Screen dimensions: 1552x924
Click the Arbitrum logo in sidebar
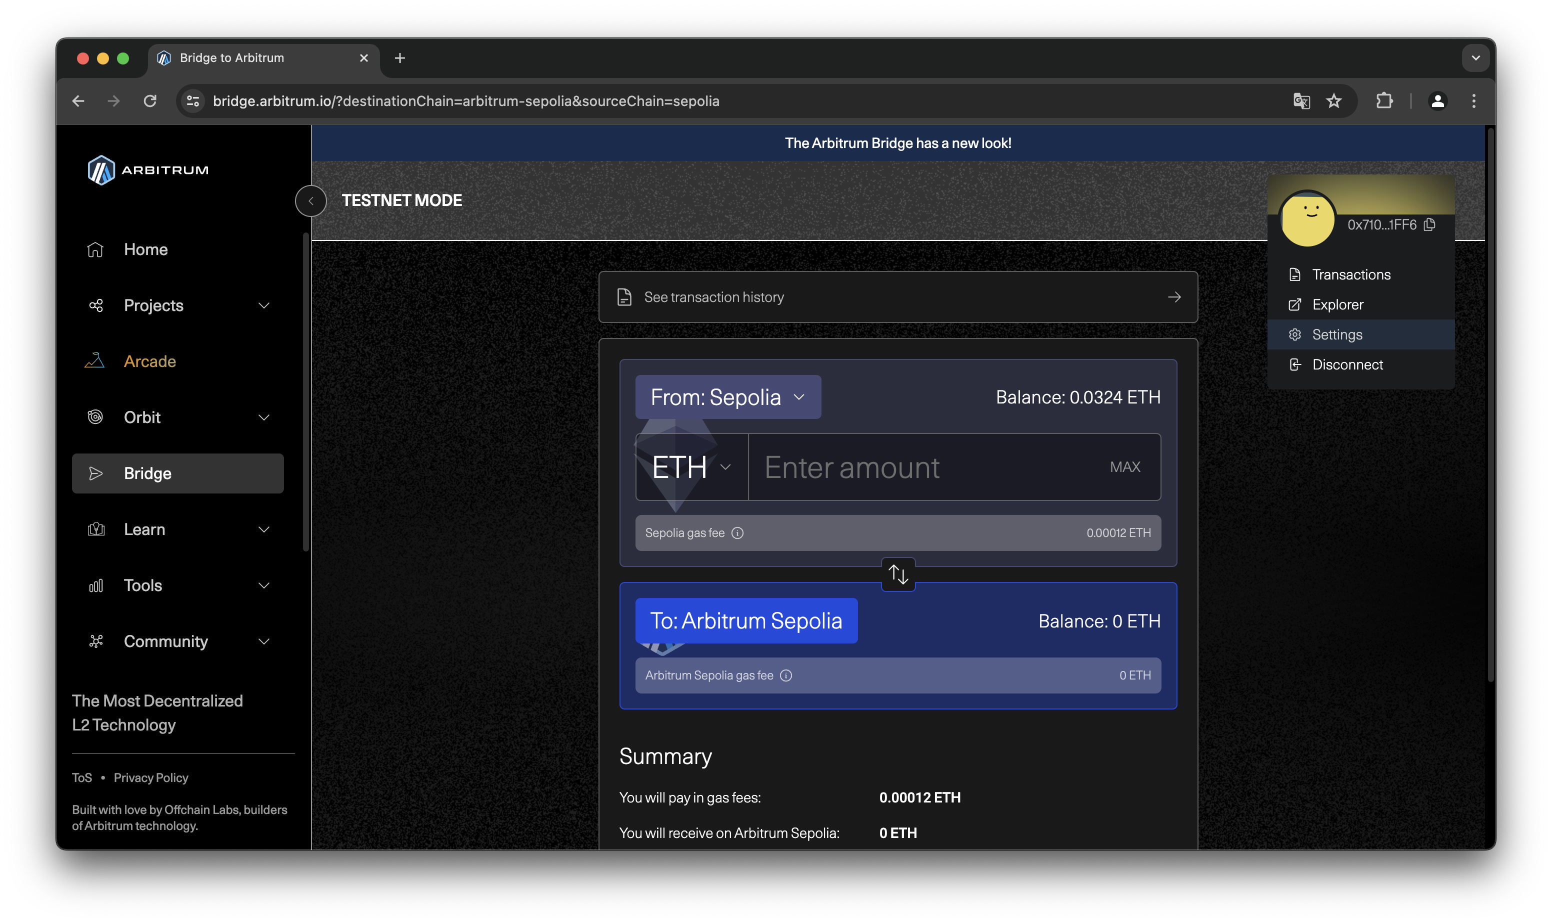148,169
